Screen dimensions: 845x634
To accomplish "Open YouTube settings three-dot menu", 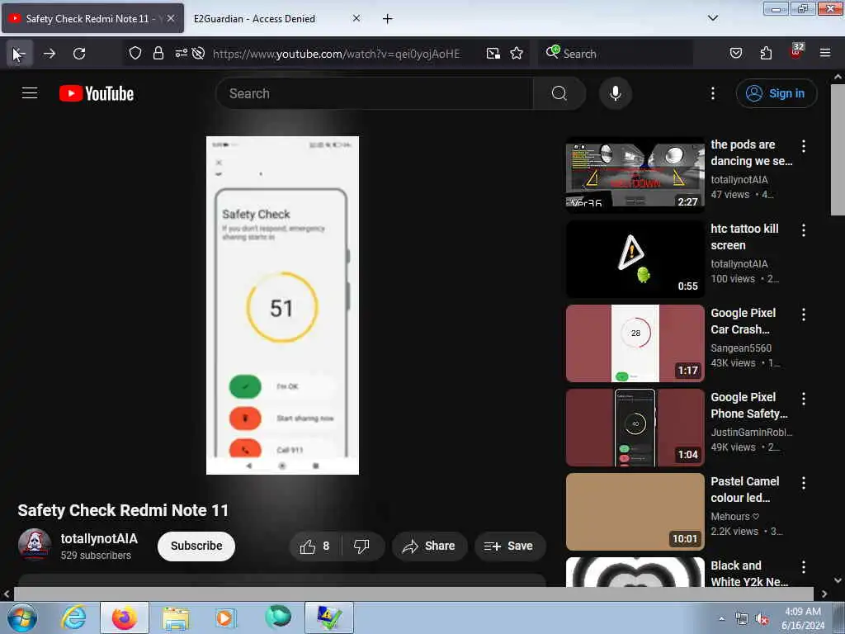I will [x=712, y=93].
